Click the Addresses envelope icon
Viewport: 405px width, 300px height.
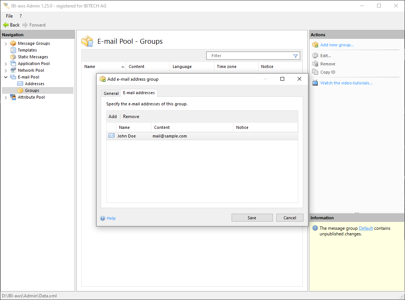pos(20,84)
